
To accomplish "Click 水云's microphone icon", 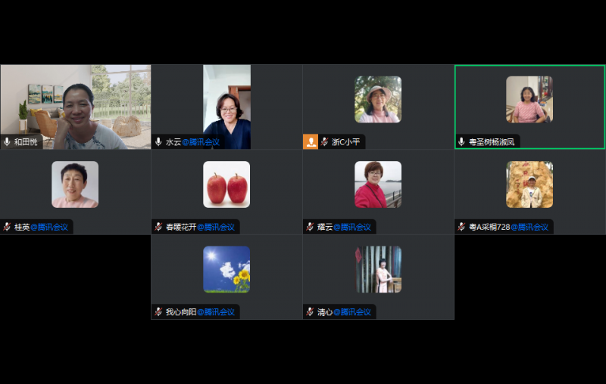I will [158, 142].
